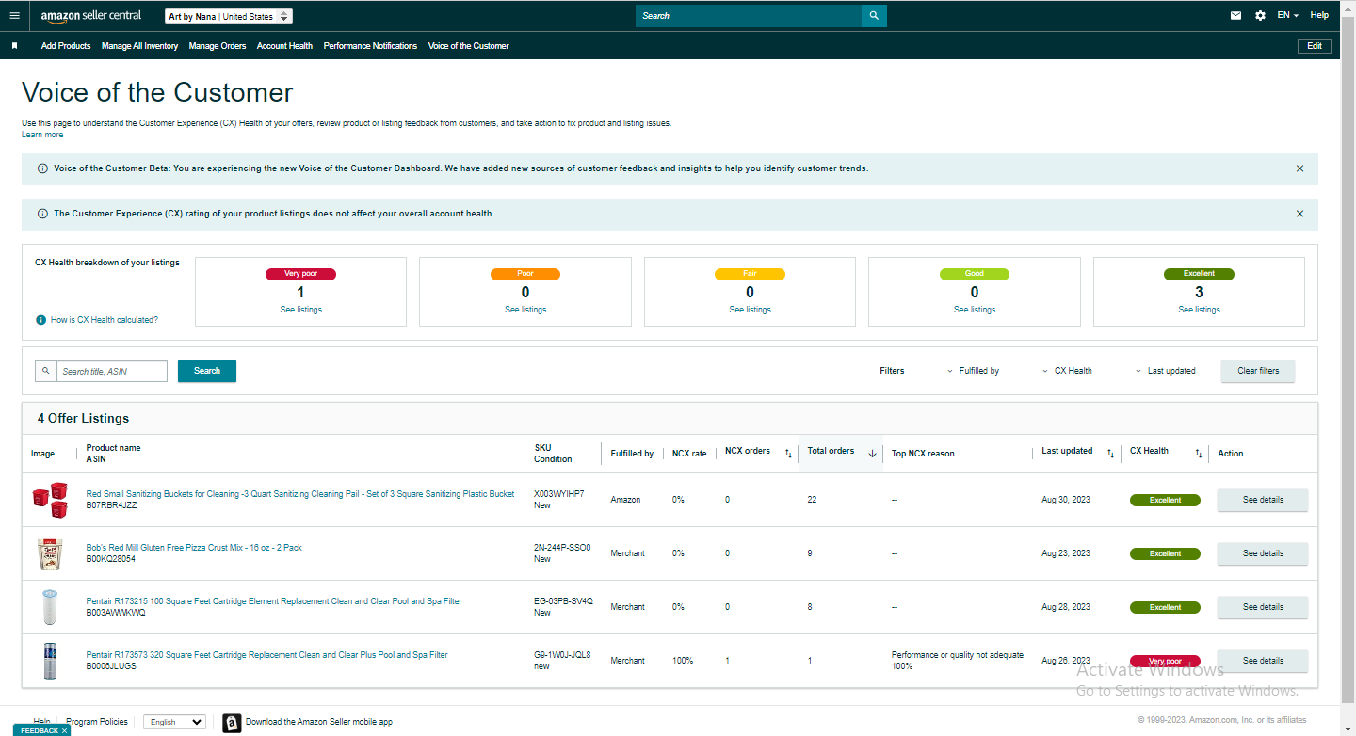The height and width of the screenshot is (736, 1356).
Task: Open the settings gear icon
Action: (1261, 16)
